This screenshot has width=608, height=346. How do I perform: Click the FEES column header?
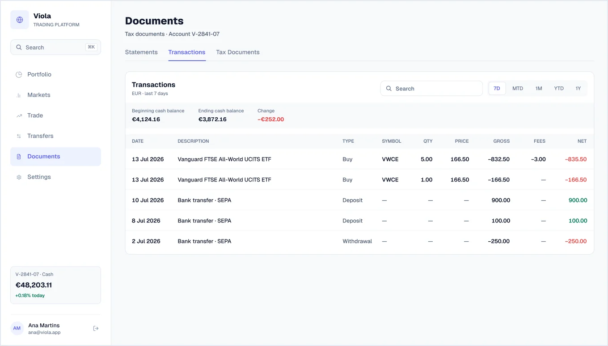point(540,141)
